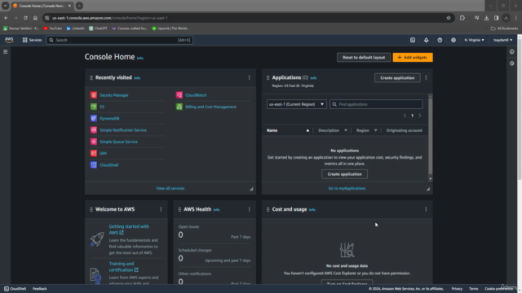Open Secrets Manager from recently visited
The width and height of the screenshot is (522, 293).
click(x=114, y=95)
